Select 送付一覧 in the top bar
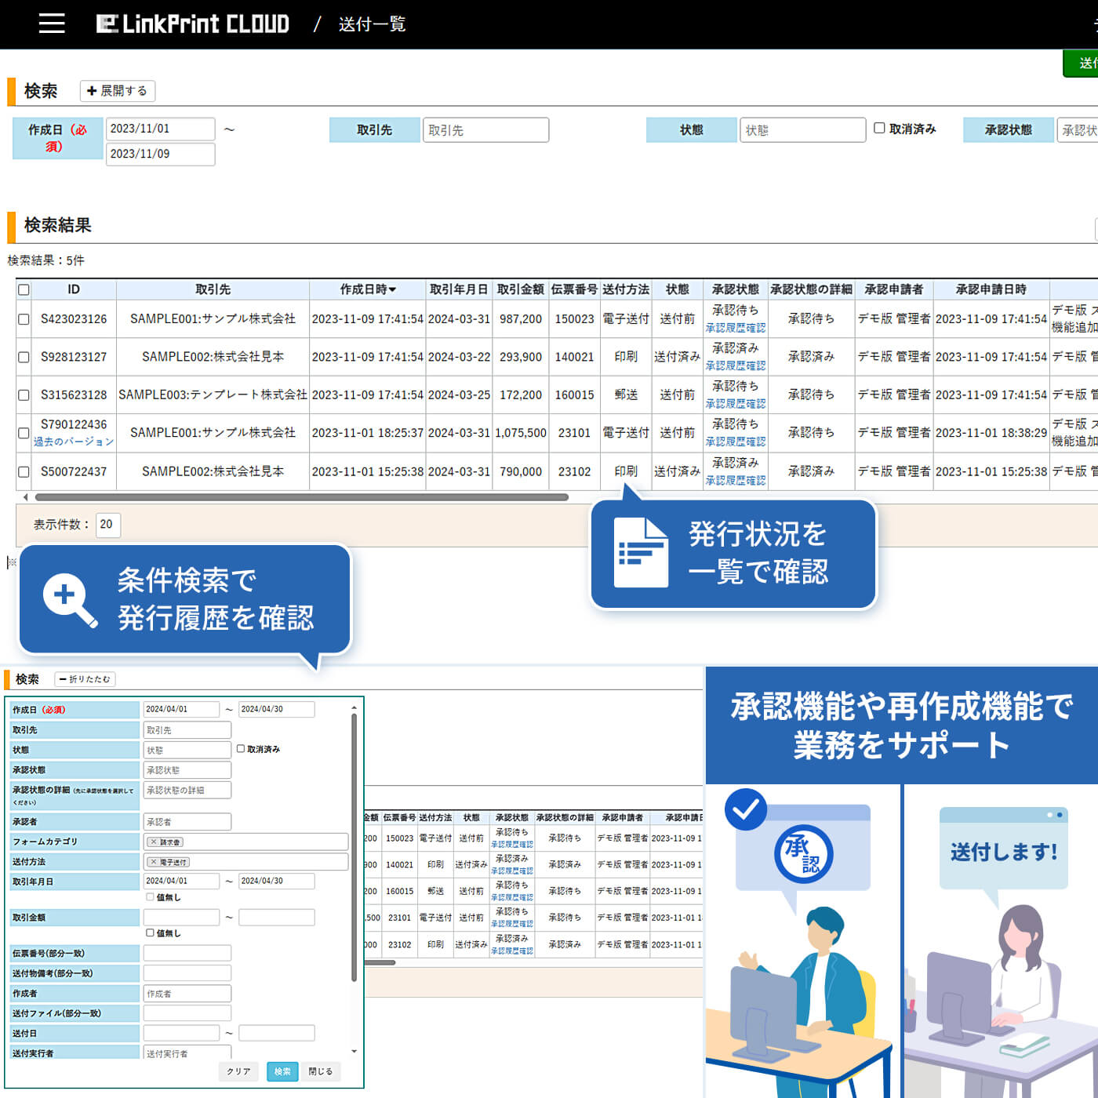 click(x=371, y=24)
